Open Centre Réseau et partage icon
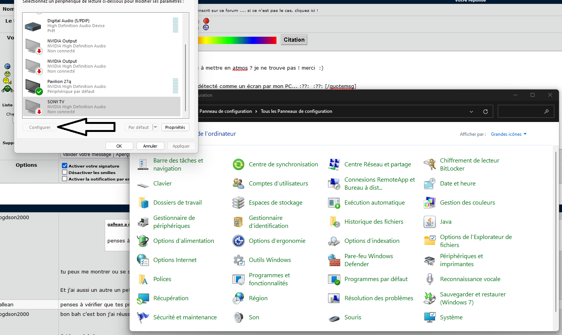The width and height of the screenshot is (562, 335). coord(334,164)
